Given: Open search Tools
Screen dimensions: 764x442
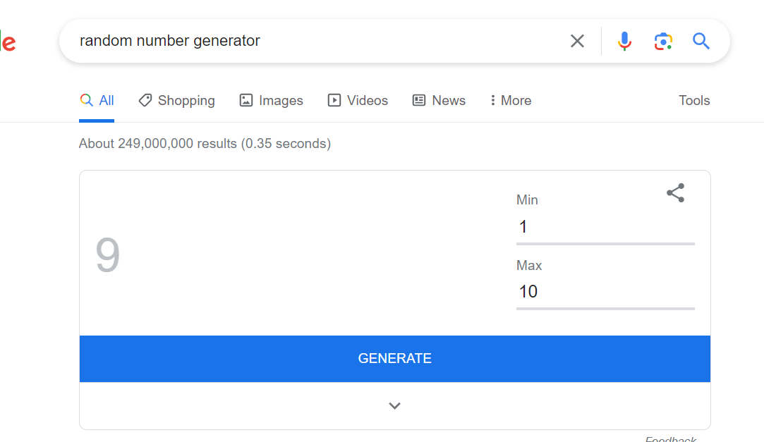Looking at the screenshot, I should (694, 100).
